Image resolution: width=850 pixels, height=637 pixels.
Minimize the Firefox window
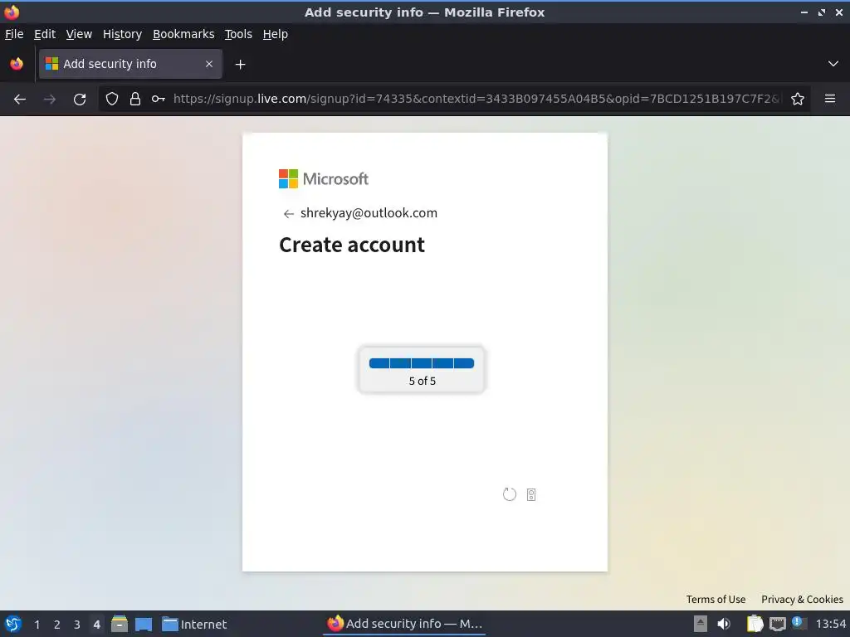tap(804, 12)
